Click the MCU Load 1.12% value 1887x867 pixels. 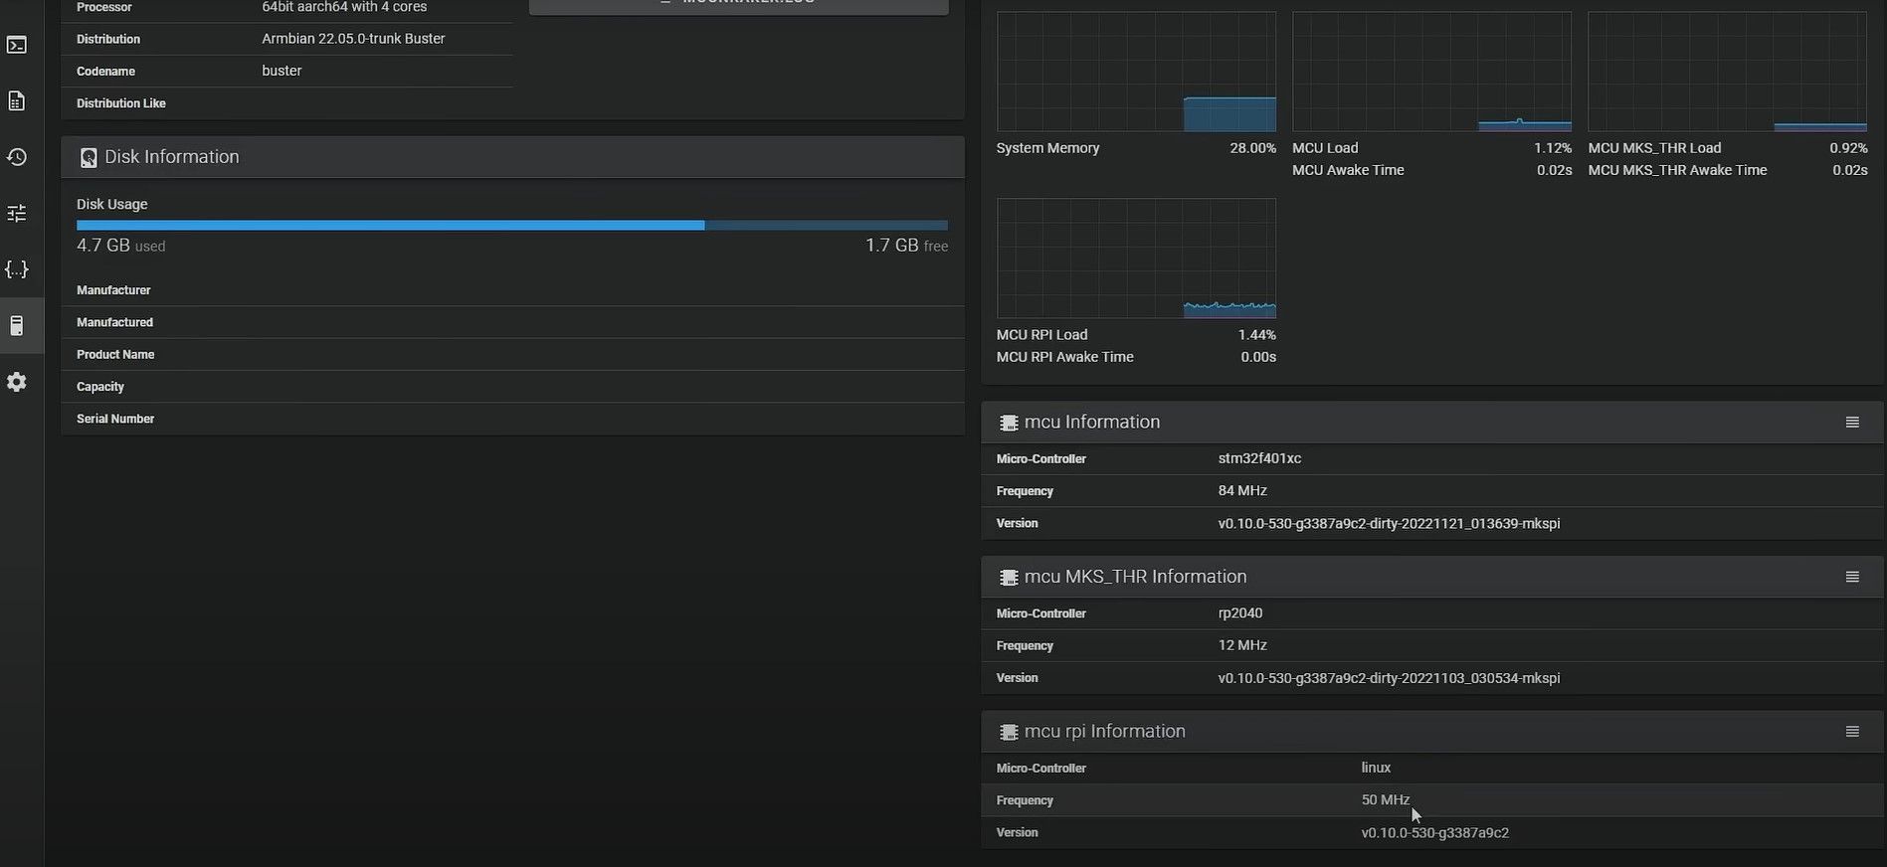[1553, 148]
